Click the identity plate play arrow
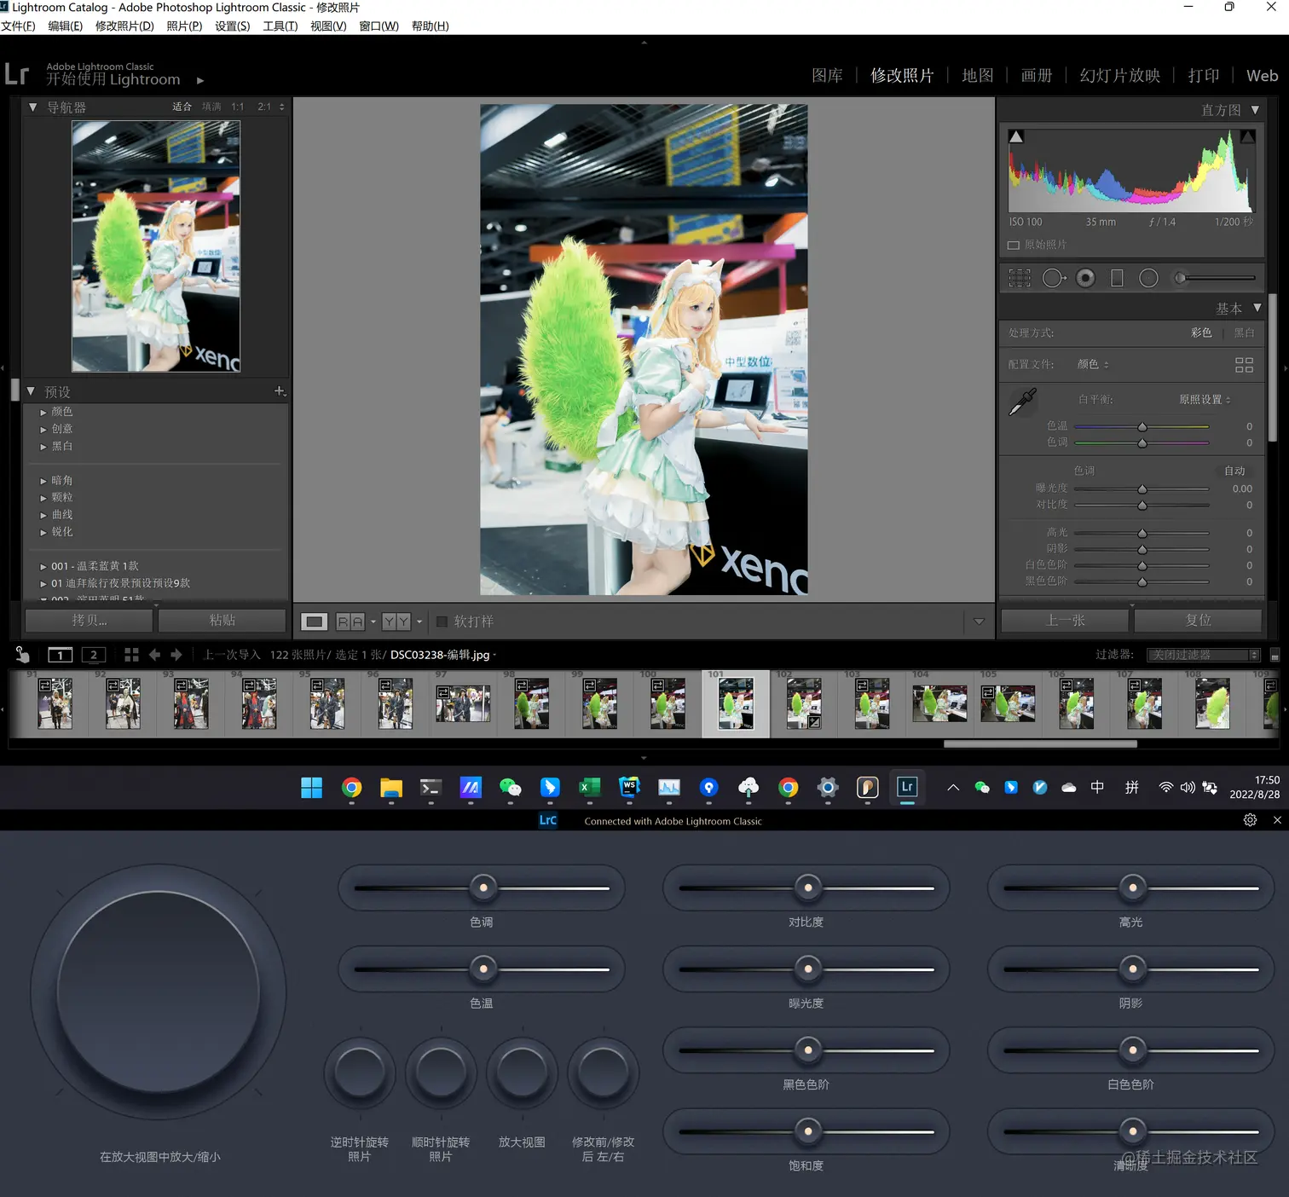 (200, 80)
